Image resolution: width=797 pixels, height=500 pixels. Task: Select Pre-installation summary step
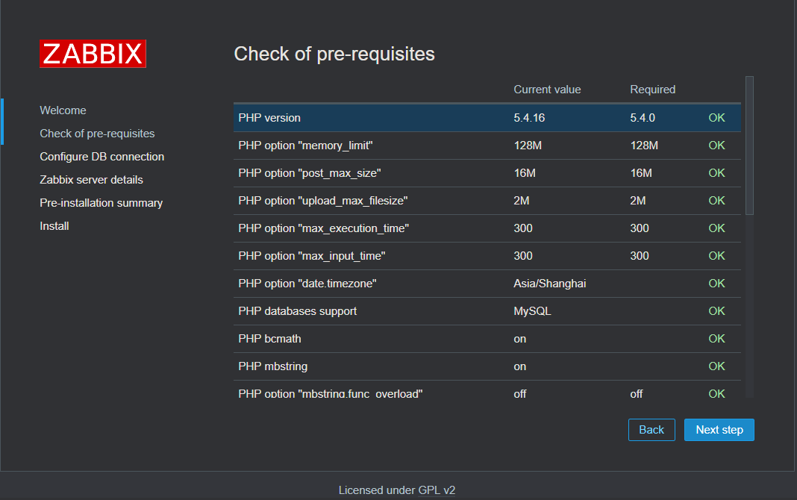101,203
